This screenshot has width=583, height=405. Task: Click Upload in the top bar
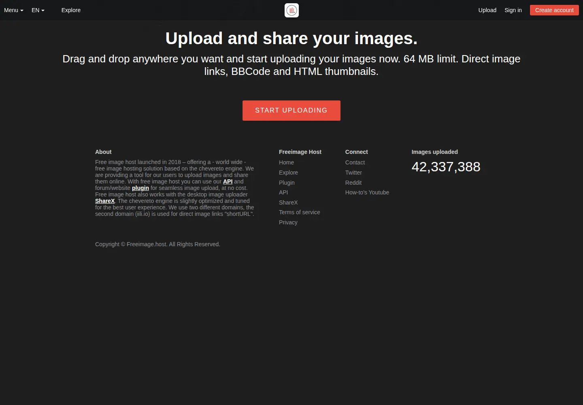click(487, 10)
